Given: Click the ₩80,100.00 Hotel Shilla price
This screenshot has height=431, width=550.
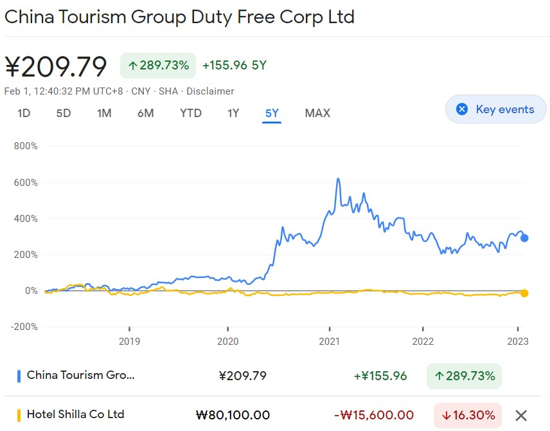Looking at the screenshot, I should 233,415.
